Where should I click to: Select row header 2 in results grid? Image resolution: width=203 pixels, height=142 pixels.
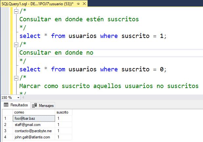(x=8, y=125)
